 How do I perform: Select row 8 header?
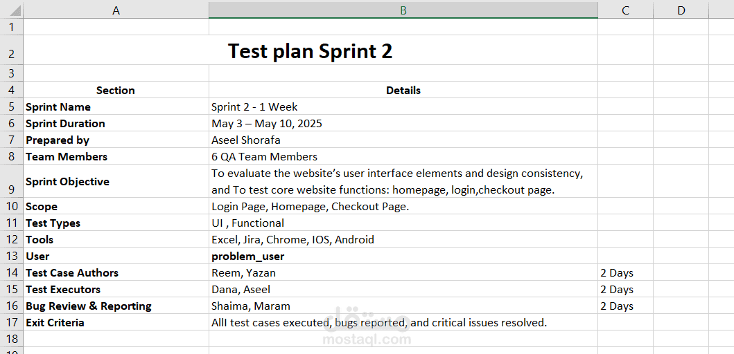pos(12,156)
